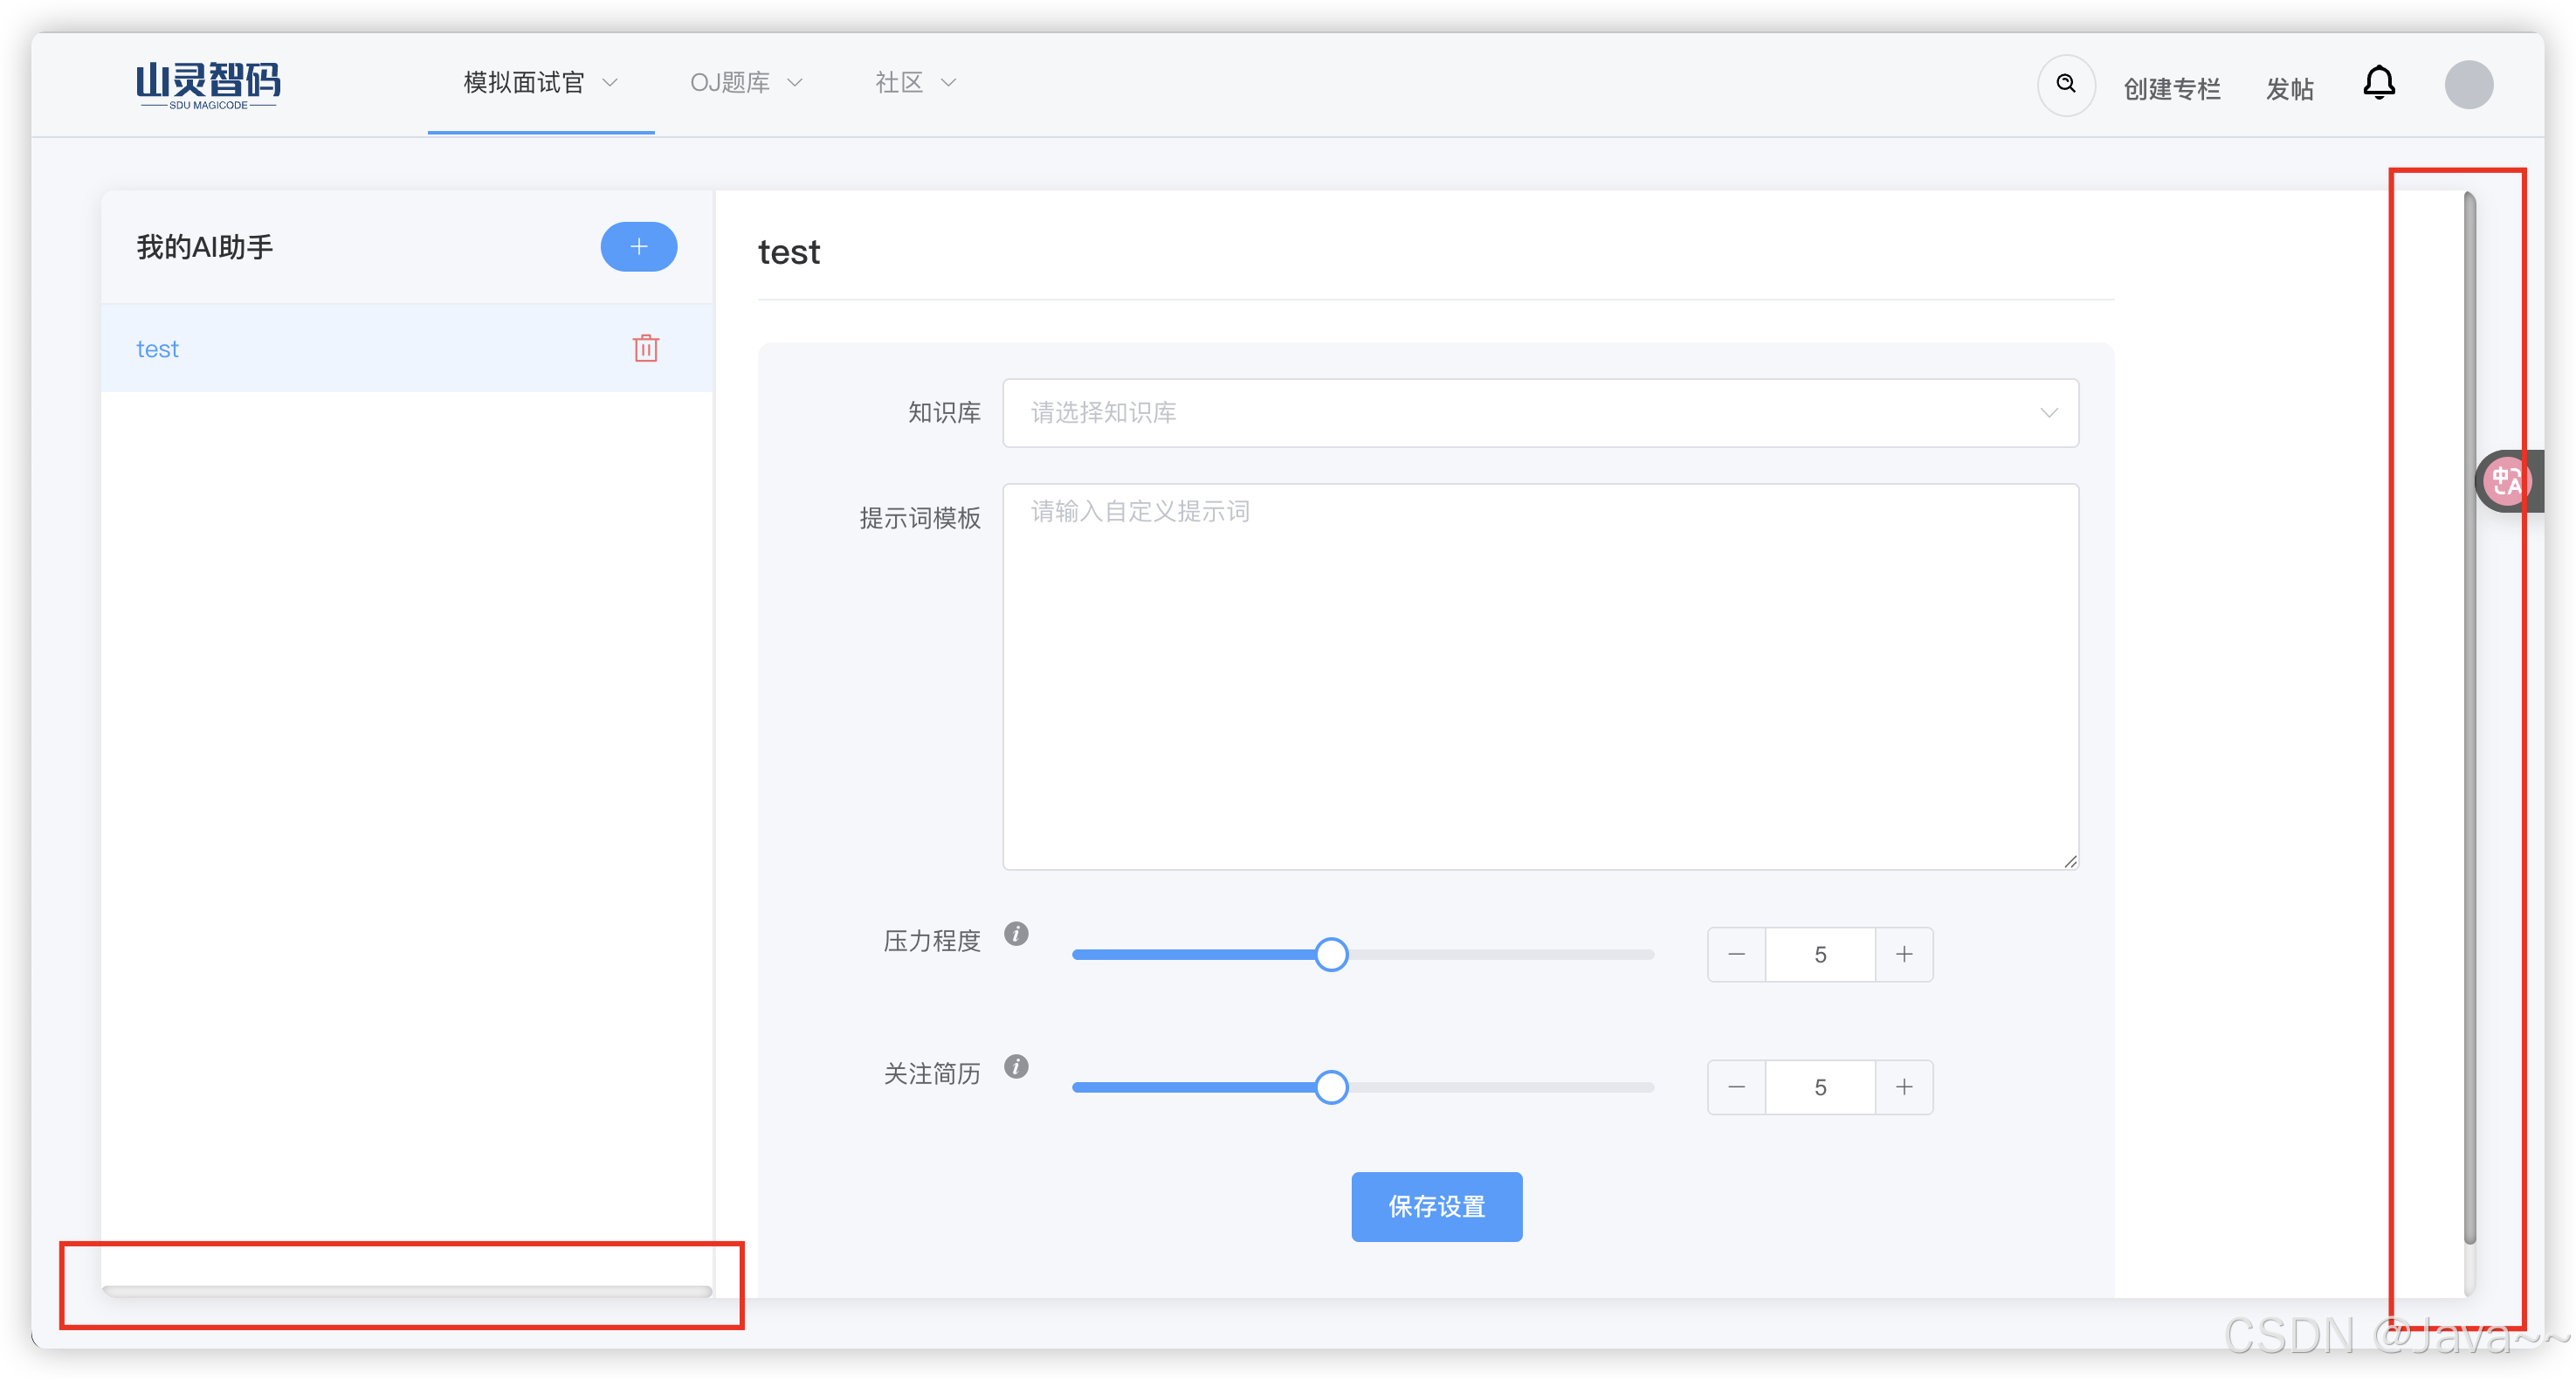Click the user avatar circle
Screen dimensions: 2576x1380
pos(2468,85)
